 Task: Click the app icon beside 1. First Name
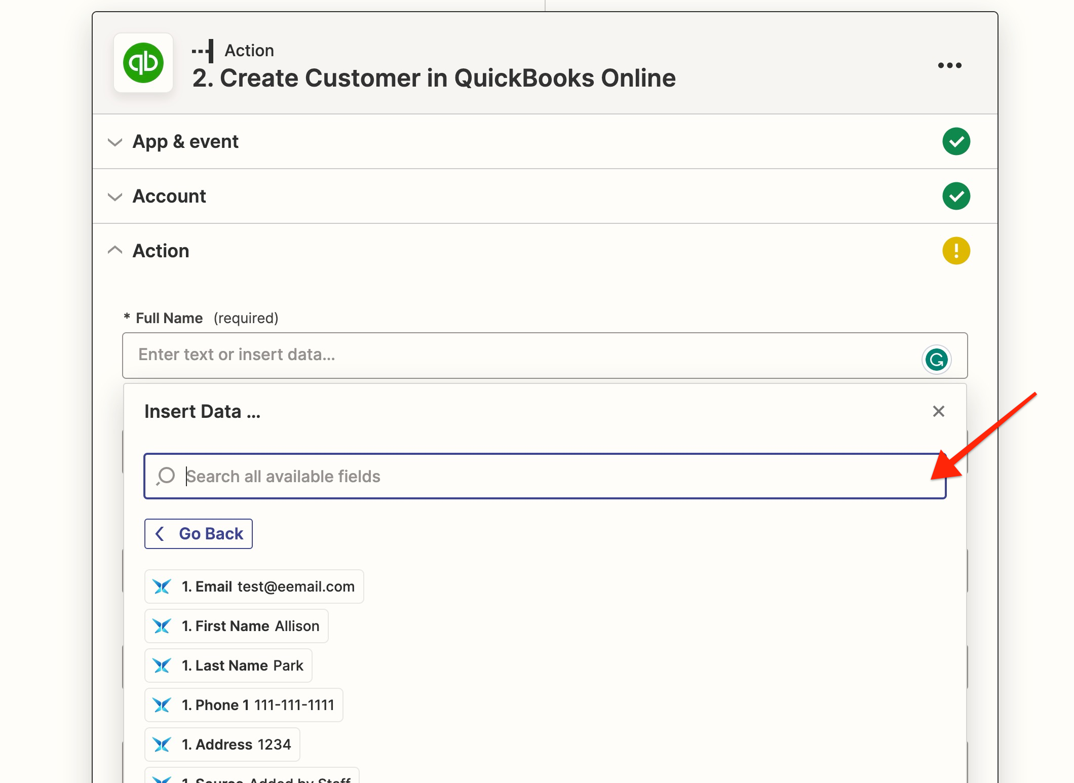[x=162, y=626]
